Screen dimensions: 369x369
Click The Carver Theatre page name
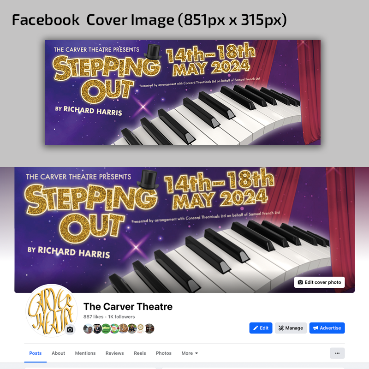click(128, 307)
